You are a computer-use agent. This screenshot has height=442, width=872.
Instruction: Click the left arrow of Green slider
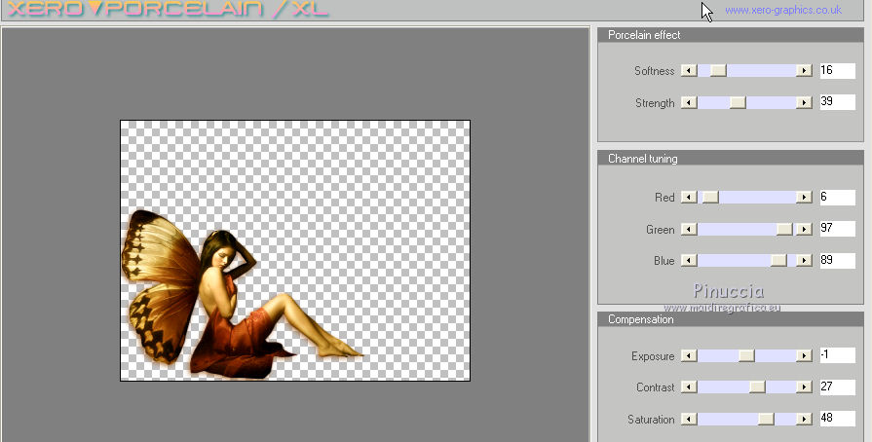[x=689, y=229]
